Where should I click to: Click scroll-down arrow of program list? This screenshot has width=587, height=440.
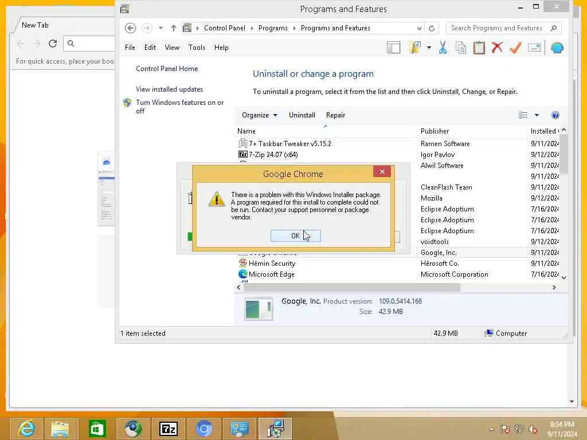[x=564, y=278]
